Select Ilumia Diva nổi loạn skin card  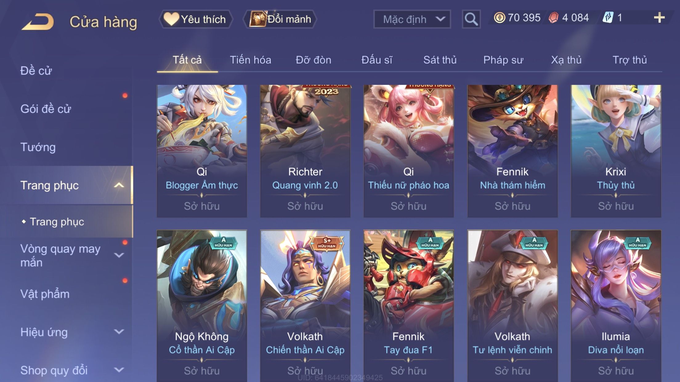click(x=616, y=306)
